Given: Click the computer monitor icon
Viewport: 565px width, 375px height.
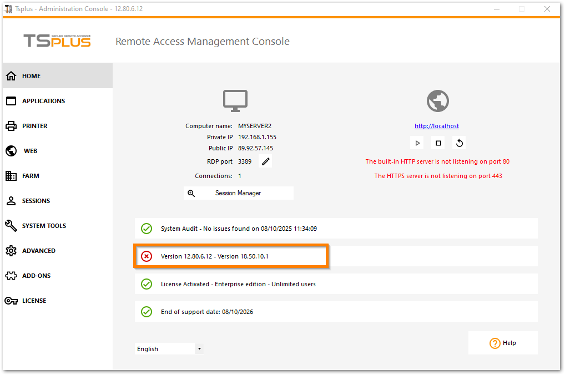Looking at the screenshot, I should [x=235, y=101].
